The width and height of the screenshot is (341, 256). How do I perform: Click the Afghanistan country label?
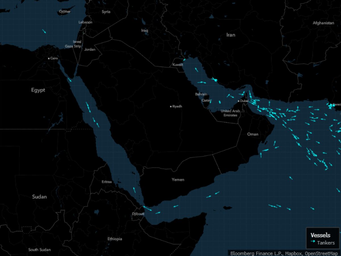coord(323,23)
